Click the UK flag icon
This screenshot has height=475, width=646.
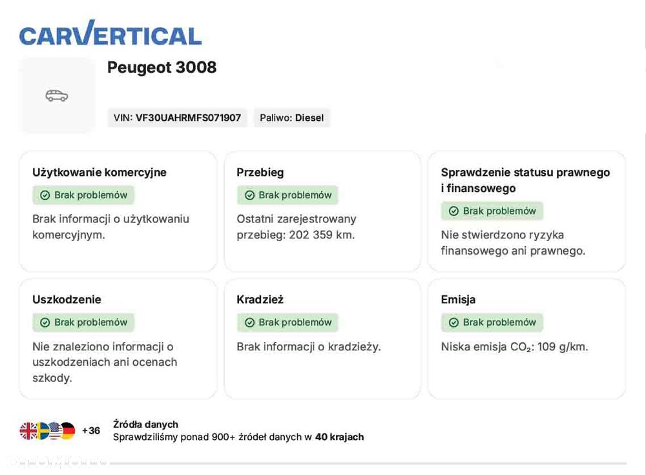[x=28, y=431]
